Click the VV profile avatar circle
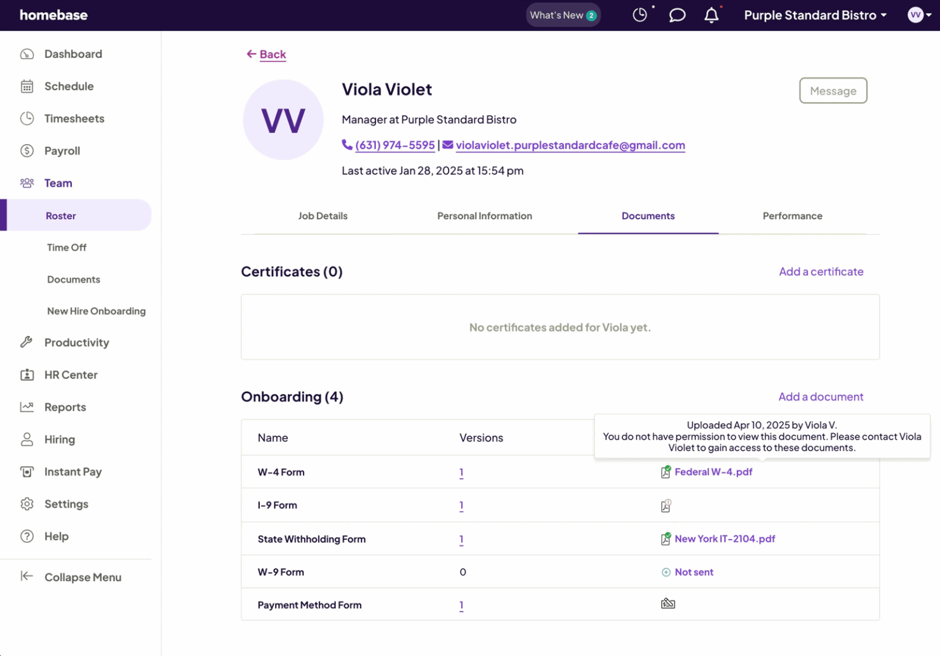 click(x=283, y=119)
